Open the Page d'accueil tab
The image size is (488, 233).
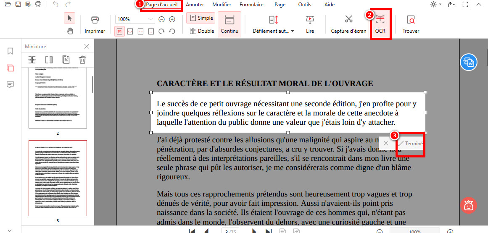(161, 5)
